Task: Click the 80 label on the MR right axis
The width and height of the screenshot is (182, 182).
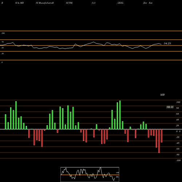Action: 177,108
